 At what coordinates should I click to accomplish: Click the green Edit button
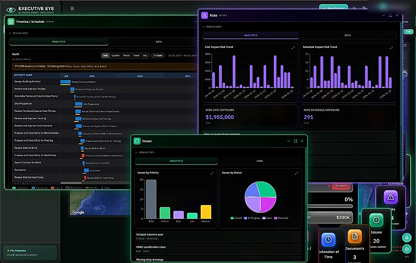[x=408, y=32]
